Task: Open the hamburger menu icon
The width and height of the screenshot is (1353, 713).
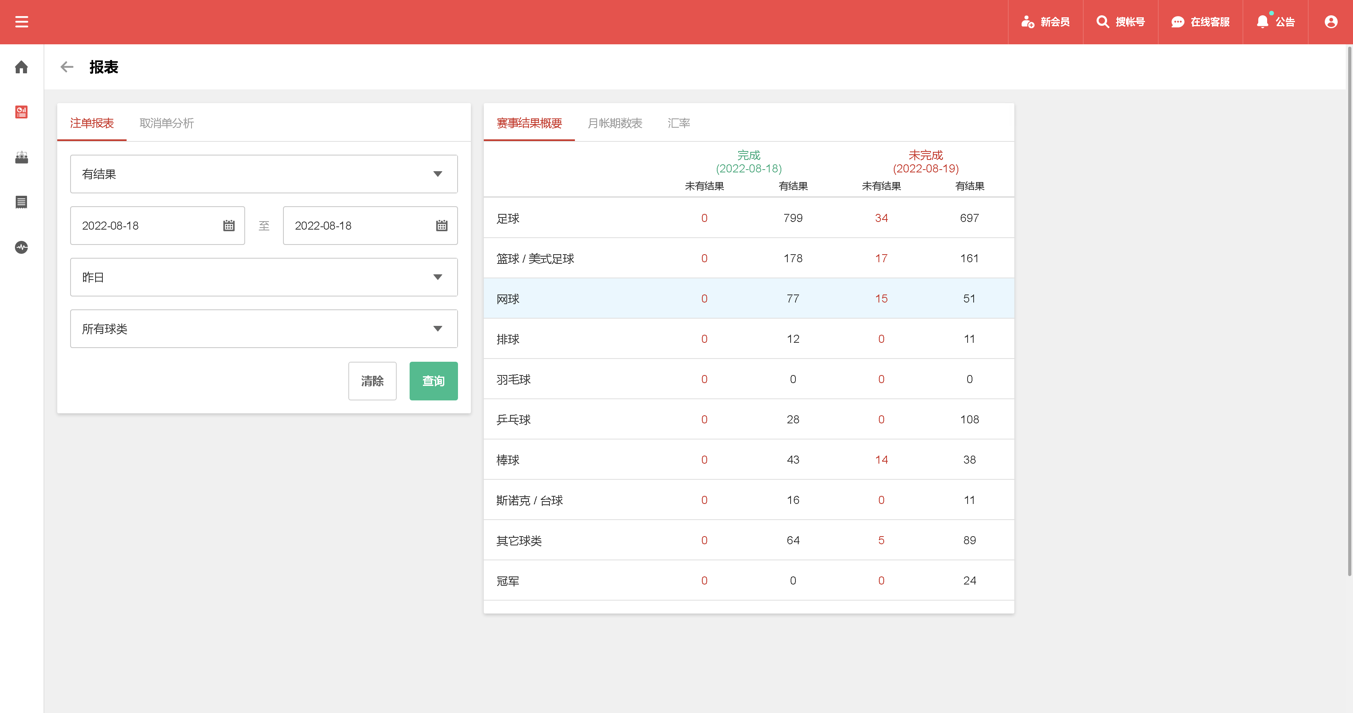Action: 21,21
